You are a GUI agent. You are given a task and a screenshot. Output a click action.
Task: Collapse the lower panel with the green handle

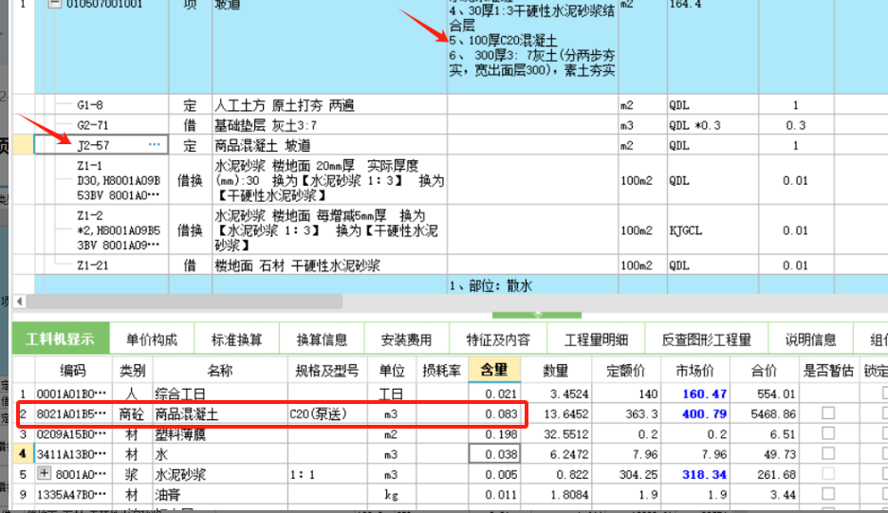[x=537, y=315]
